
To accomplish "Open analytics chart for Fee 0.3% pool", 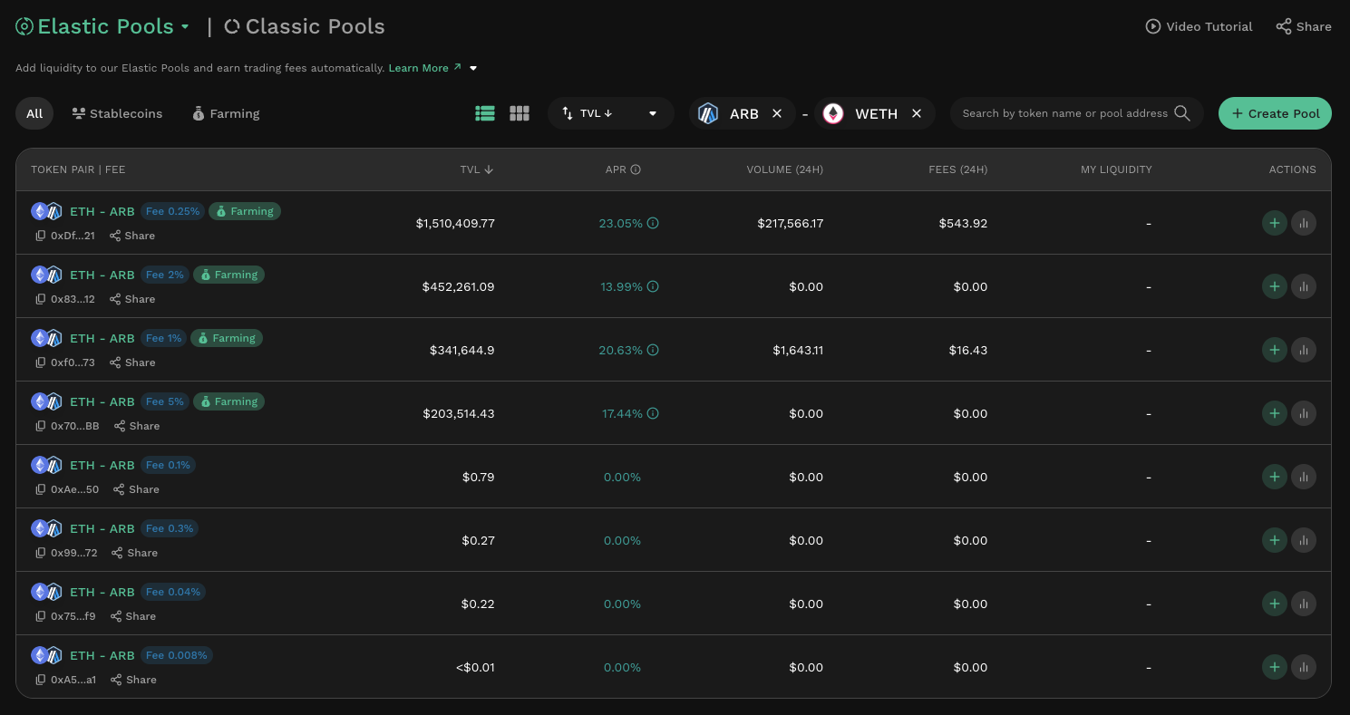I will point(1304,540).
